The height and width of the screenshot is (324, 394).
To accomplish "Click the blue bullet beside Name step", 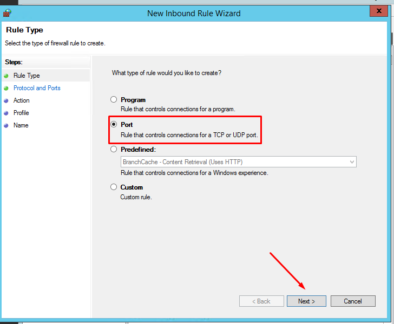I will (6, 125).
